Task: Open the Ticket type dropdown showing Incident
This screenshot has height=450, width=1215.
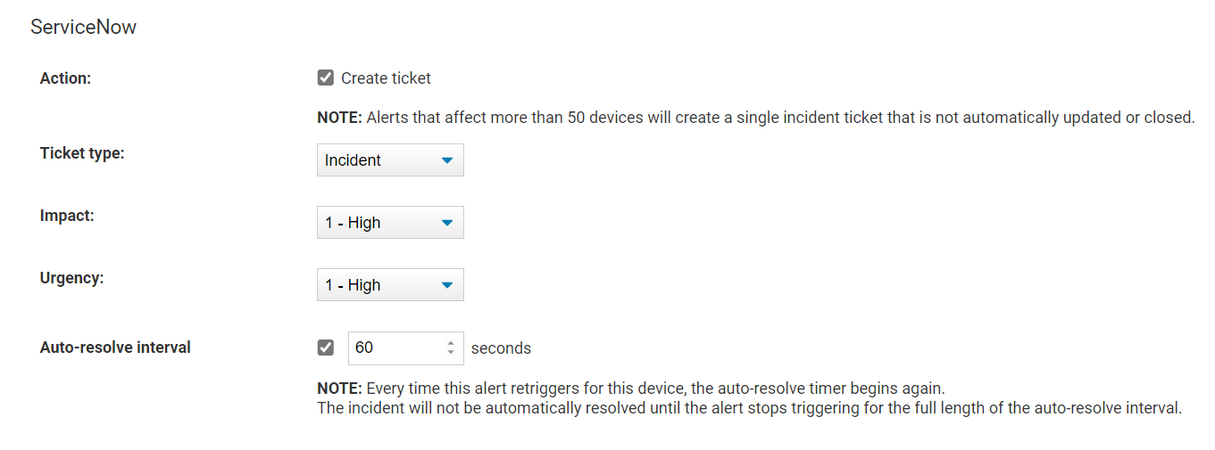Action: click(x=390, y=160)
